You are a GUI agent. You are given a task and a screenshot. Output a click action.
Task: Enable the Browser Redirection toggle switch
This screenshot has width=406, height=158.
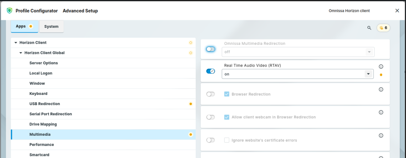[211, 94]
